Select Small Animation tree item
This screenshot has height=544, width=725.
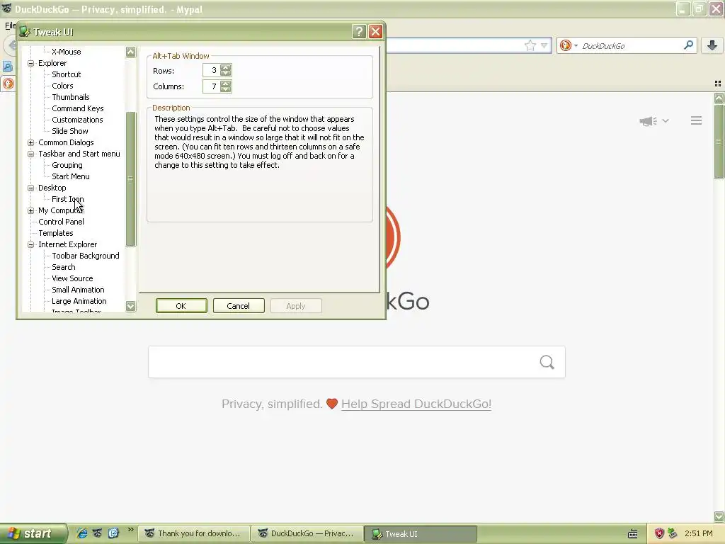(x=78, y=290)
